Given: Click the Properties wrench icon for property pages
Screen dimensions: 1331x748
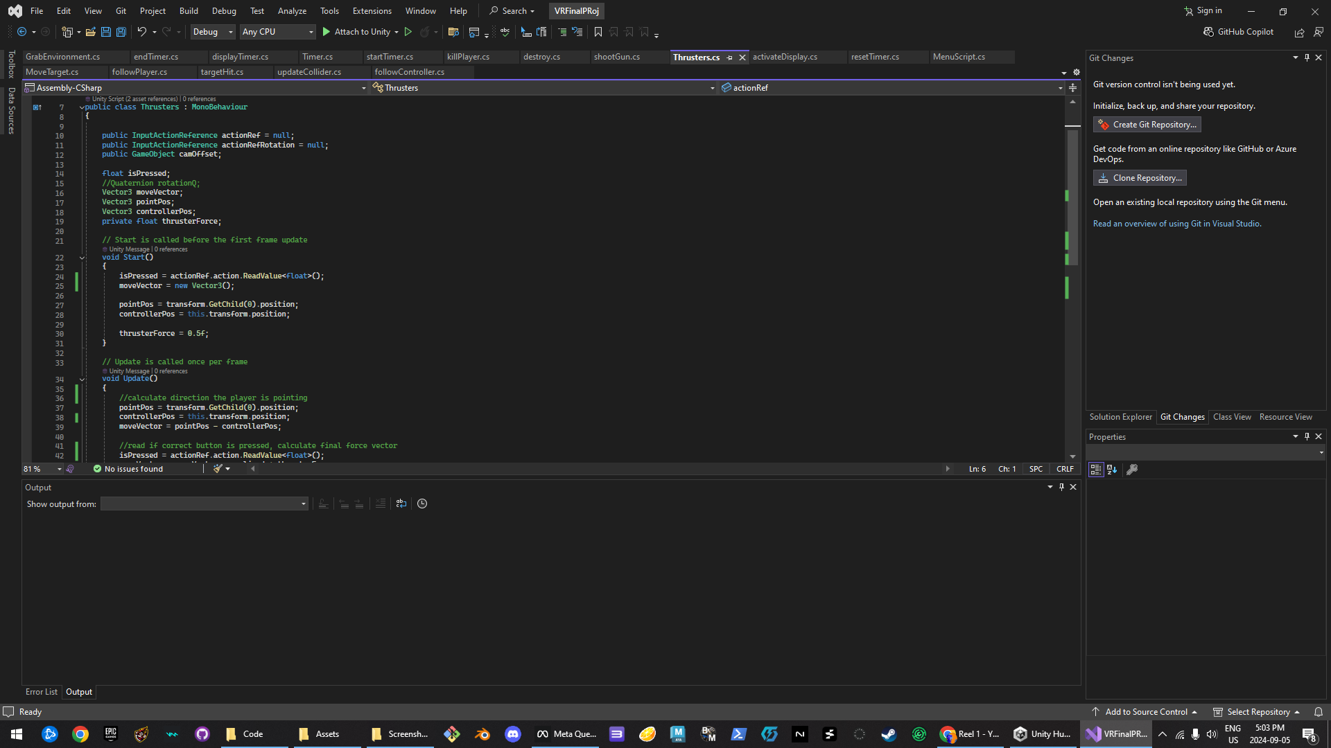Looking at the screenshot, I should 1132,470.
